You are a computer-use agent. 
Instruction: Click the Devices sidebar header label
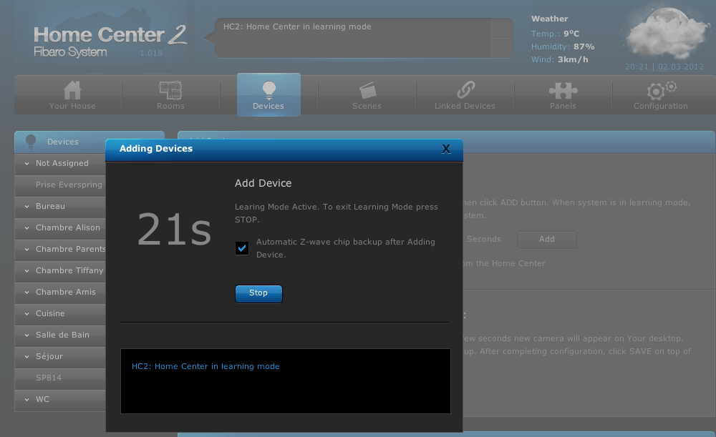[x=62, y=142]
